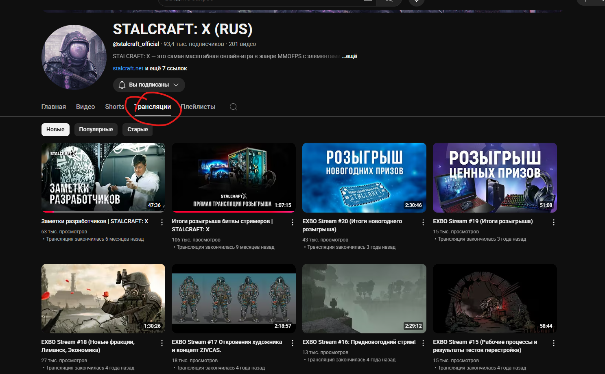
Task: Open more options for EXBO Stream #15
Action: pyautogui.click(x=554, y=343)
